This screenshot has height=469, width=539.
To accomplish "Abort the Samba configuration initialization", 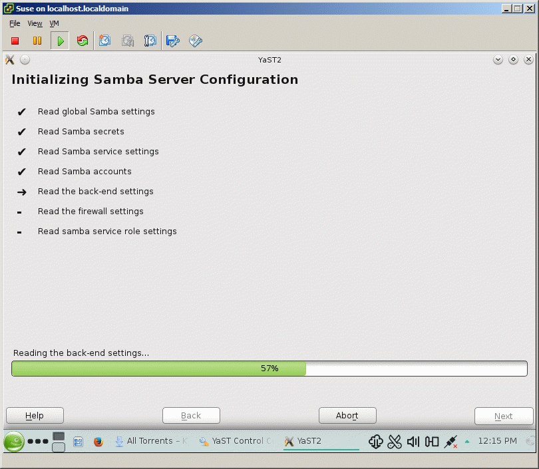I will click(x=347, y=416).
